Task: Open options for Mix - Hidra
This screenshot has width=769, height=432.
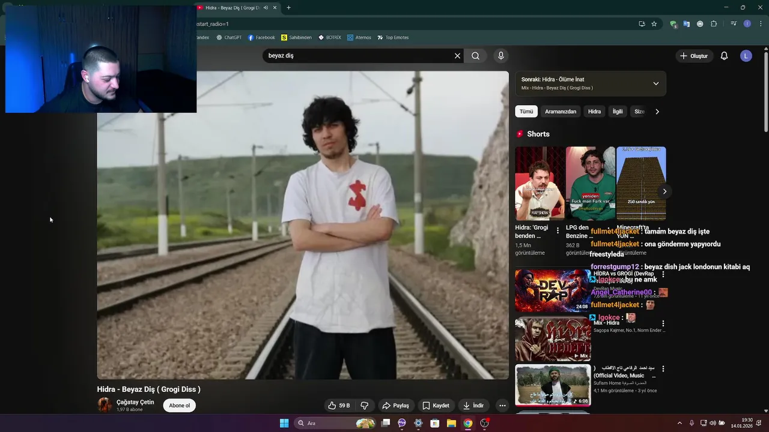Action: tap(663, 323)
